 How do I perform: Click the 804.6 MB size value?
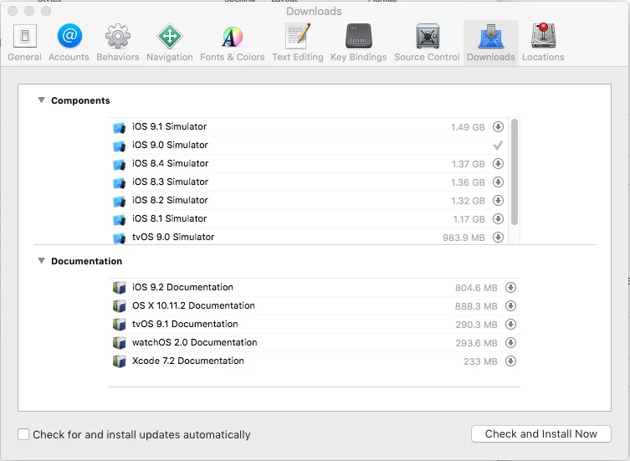click(476, 288)
